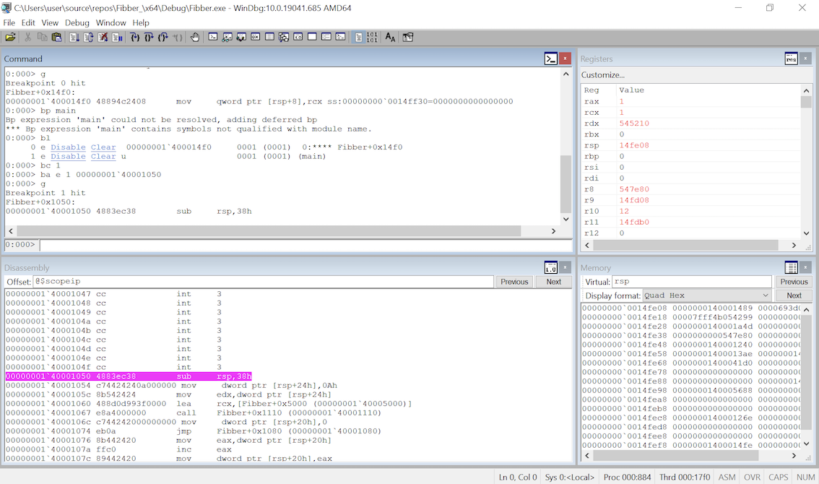Open the Font (AA) toolbar icon
This screenshot has height=484, width=819.
(x=390, y=37)
